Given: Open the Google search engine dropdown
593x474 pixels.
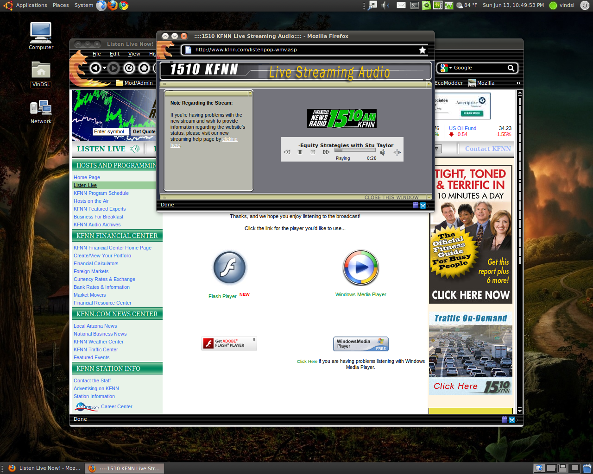Looking at the screenshot, I should pos(446,68).
